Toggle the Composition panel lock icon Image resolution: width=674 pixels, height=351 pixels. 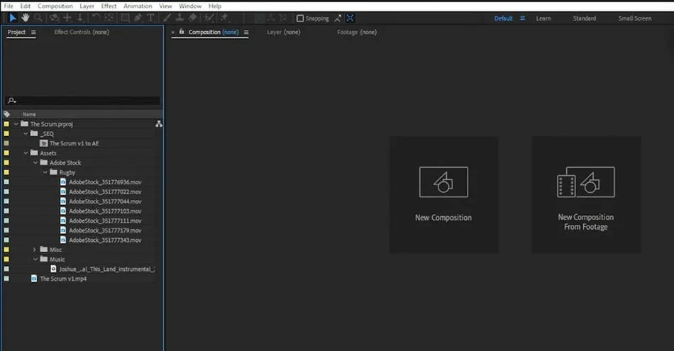click(x=182, y=32)
